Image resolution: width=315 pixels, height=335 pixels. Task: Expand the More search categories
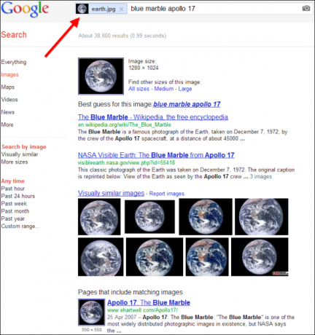[x=7, y=125]
